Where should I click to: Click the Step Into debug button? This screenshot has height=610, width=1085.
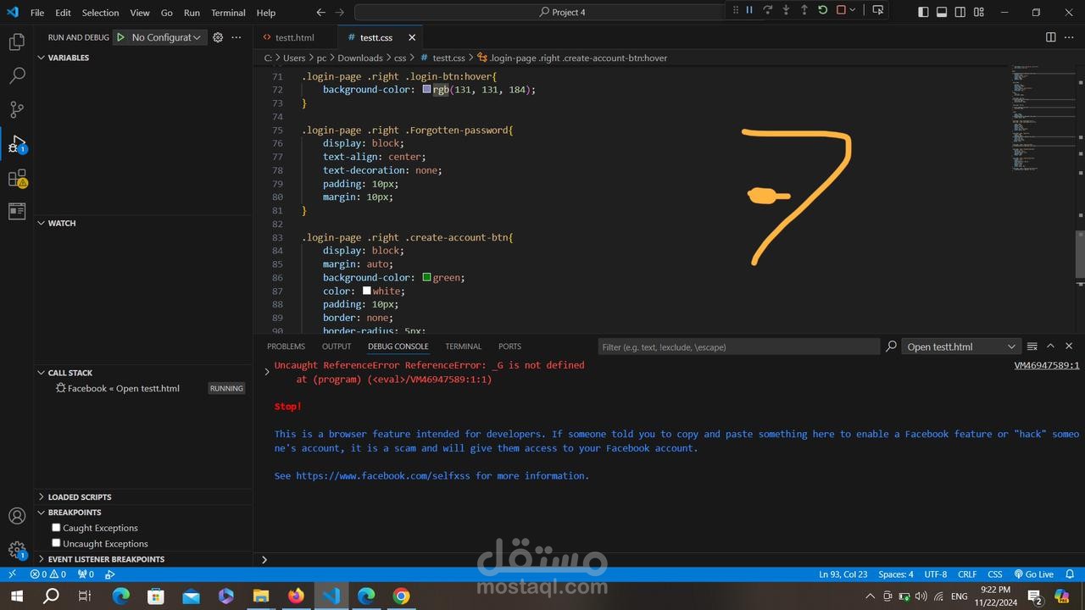(786, 10)
